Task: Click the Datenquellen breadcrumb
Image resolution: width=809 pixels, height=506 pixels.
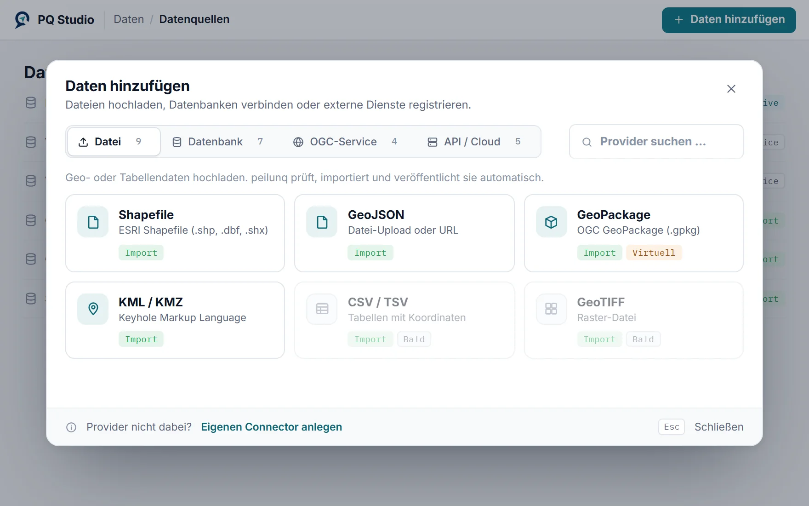Action: click(194, 19)
